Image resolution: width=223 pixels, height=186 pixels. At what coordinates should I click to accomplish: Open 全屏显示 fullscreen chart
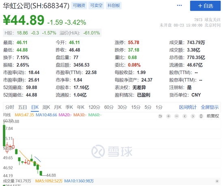210,107
